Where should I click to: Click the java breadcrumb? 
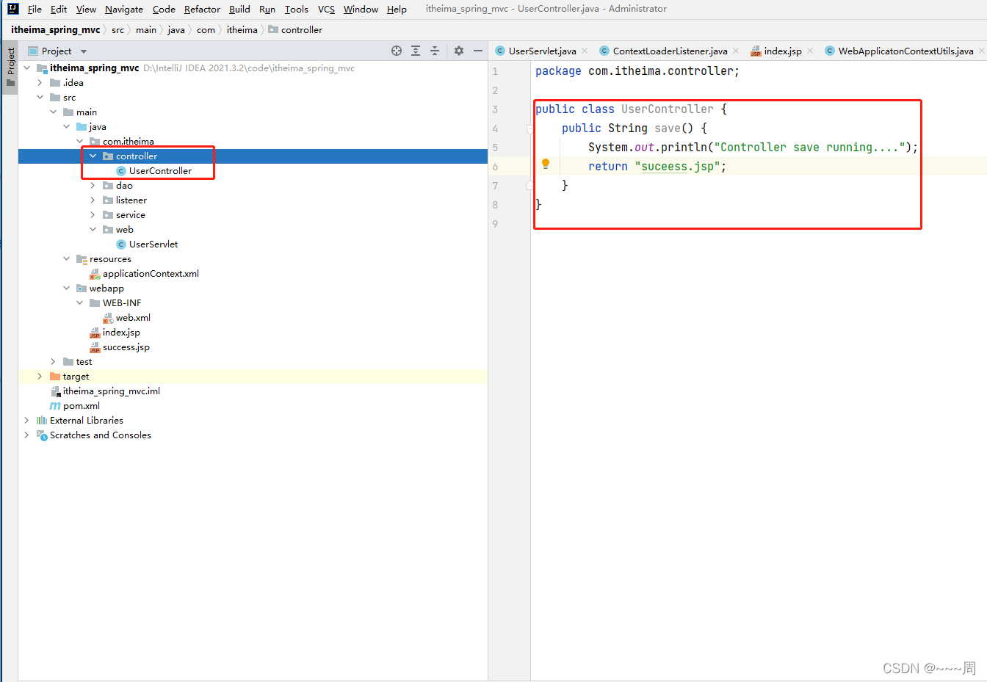pyautogui.click(x=176, y=30)
